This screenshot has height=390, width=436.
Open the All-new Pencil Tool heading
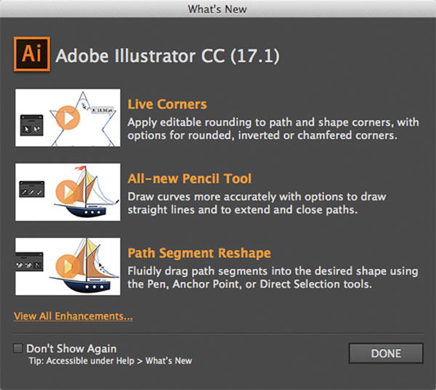pyautogui.click(x=189, y=179)
